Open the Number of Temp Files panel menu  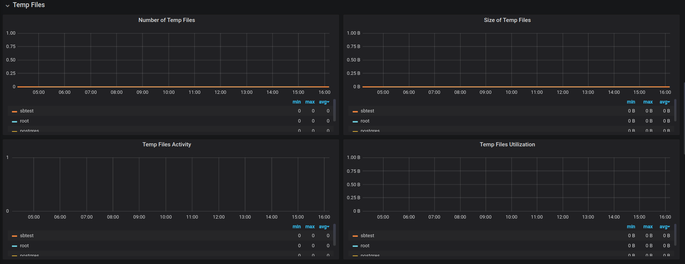coord(167,20)
